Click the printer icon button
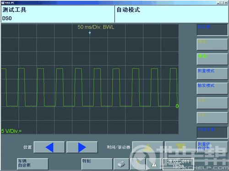The width and height of the screenshot is (229, 171). pos(121,164)
